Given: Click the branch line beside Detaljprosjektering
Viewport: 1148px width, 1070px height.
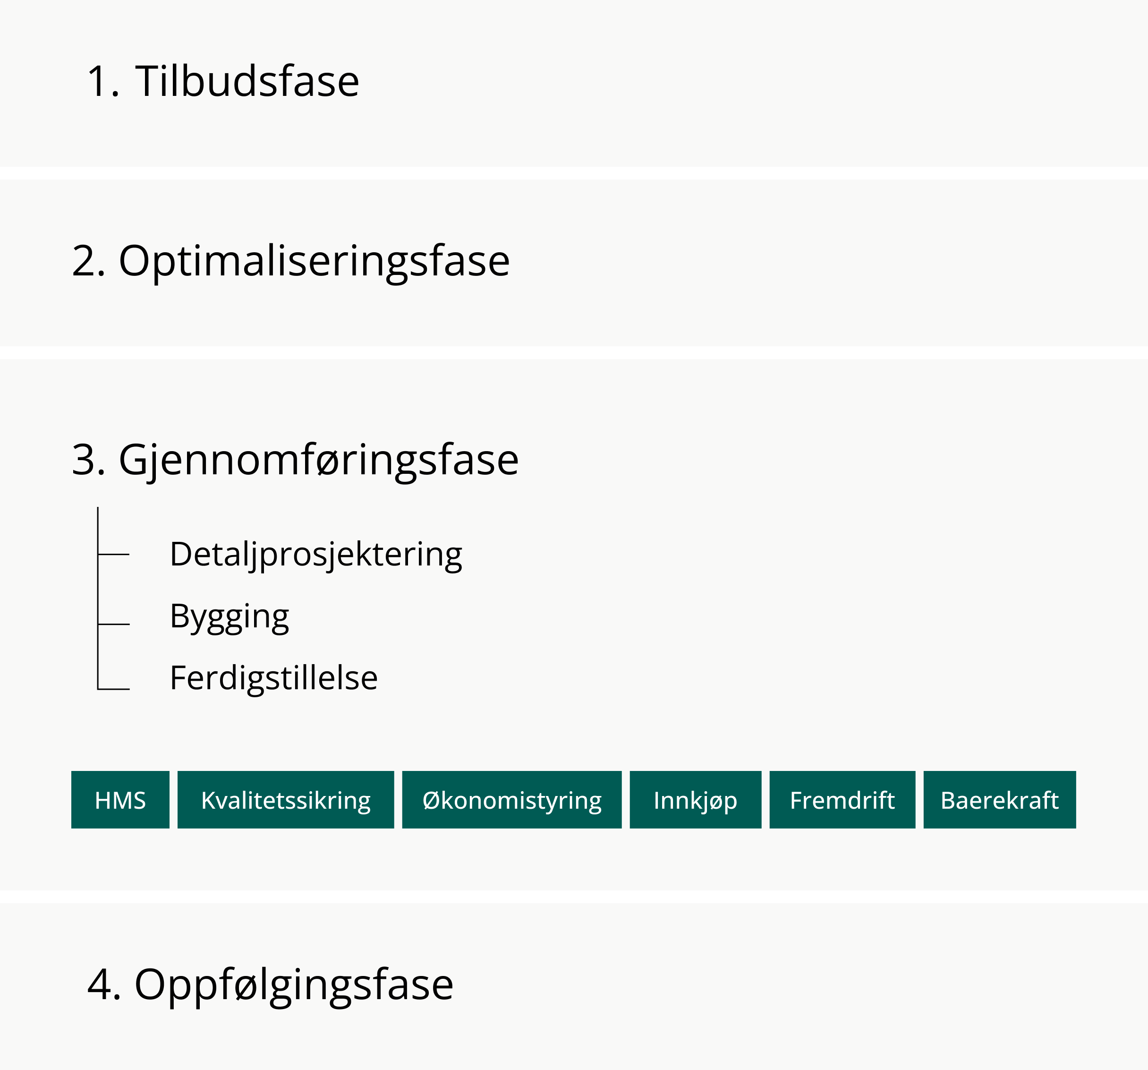Looking at the screenshot, I should pos(114,555).
